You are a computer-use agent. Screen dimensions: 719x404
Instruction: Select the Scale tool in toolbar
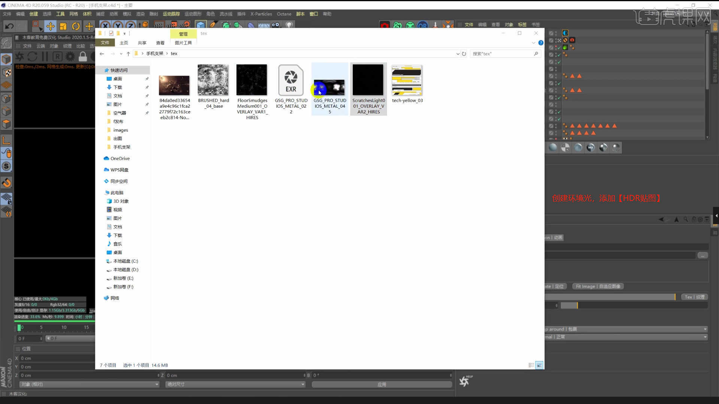[x=63, y=26]
